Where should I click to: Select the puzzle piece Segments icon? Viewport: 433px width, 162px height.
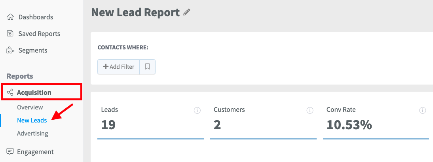tap(11, 50)
